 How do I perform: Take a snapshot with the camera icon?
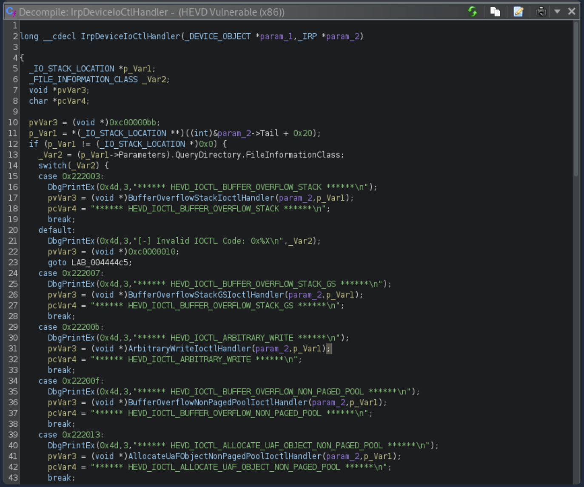click(541, 11)
